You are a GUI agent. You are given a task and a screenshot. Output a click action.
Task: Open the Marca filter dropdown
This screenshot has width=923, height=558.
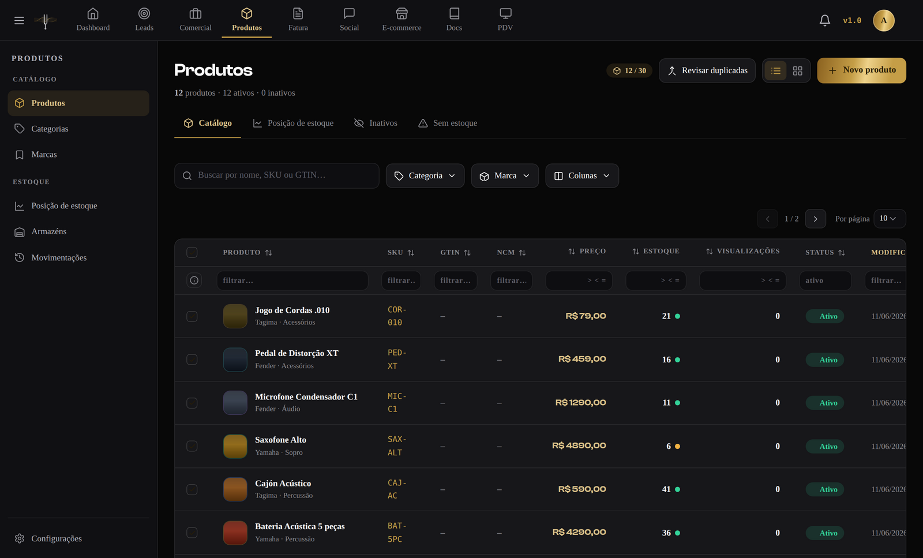pos(505,176)
